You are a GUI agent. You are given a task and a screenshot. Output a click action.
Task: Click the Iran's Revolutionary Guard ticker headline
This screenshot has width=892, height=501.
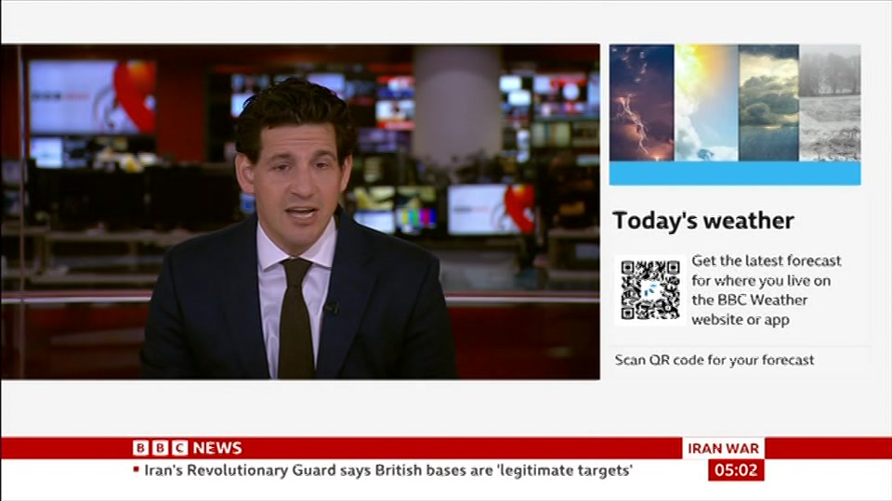[x=388, y=470]
